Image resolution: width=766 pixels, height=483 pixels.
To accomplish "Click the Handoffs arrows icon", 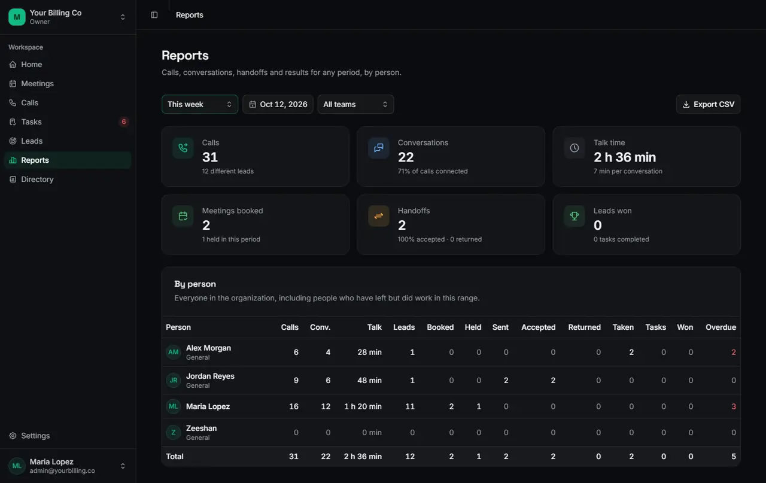I will (379, 216).
